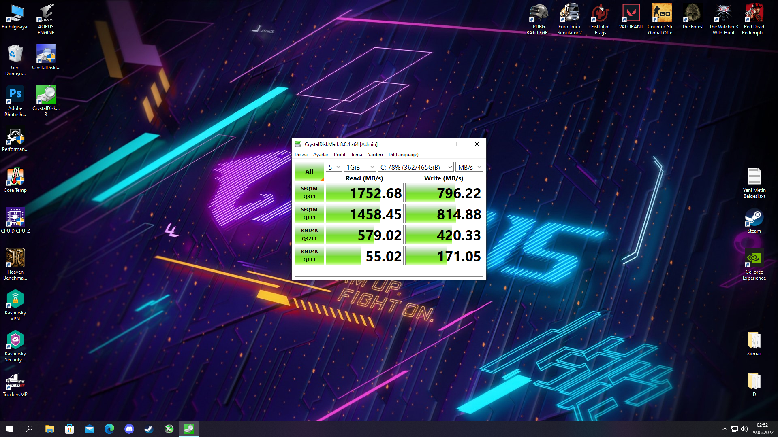Expand the test count dropdown showing 5
This screenshot has width=778, height=437.
[x=334, y=167]
